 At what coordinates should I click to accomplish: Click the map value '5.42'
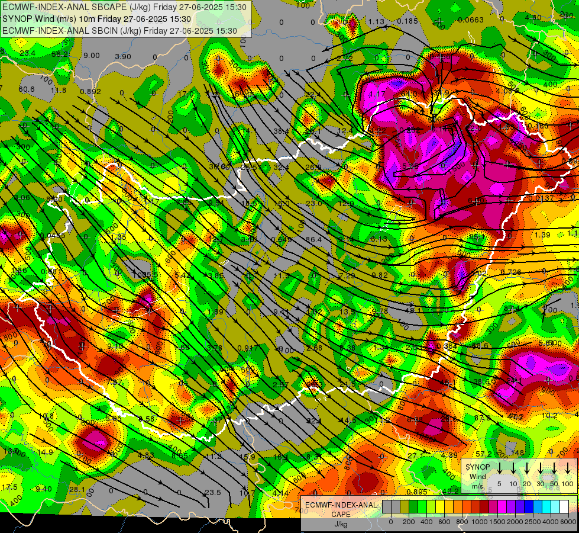182,275
